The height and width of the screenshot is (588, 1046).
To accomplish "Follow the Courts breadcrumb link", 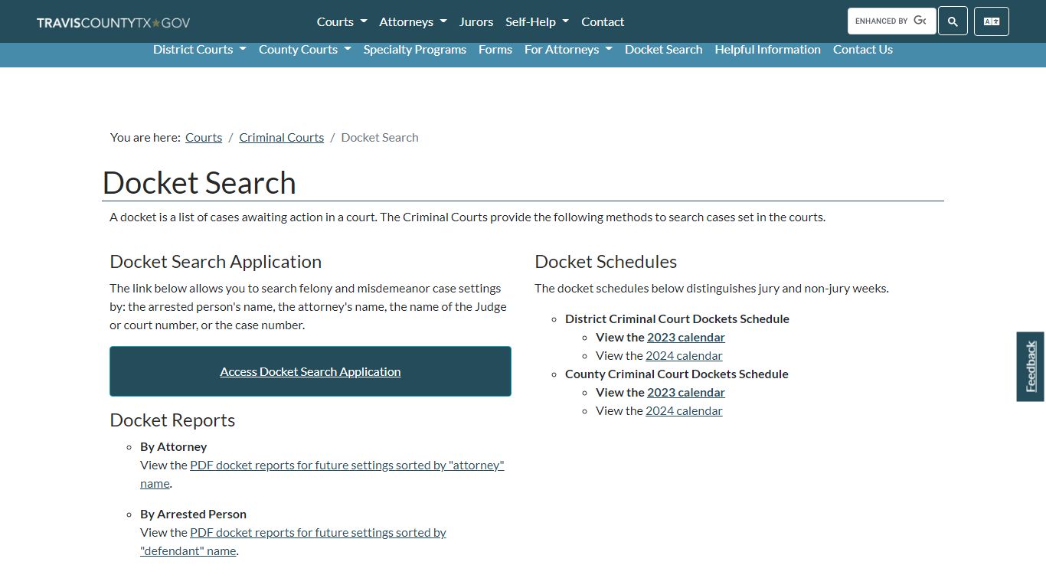I will [204, 138].
